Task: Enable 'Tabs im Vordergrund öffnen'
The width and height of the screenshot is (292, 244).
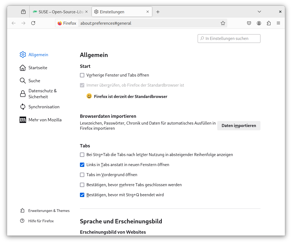Action: pos(82,175)
